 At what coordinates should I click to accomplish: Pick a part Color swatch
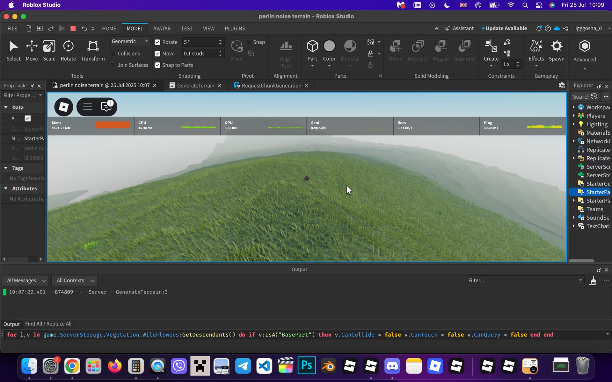329,46
